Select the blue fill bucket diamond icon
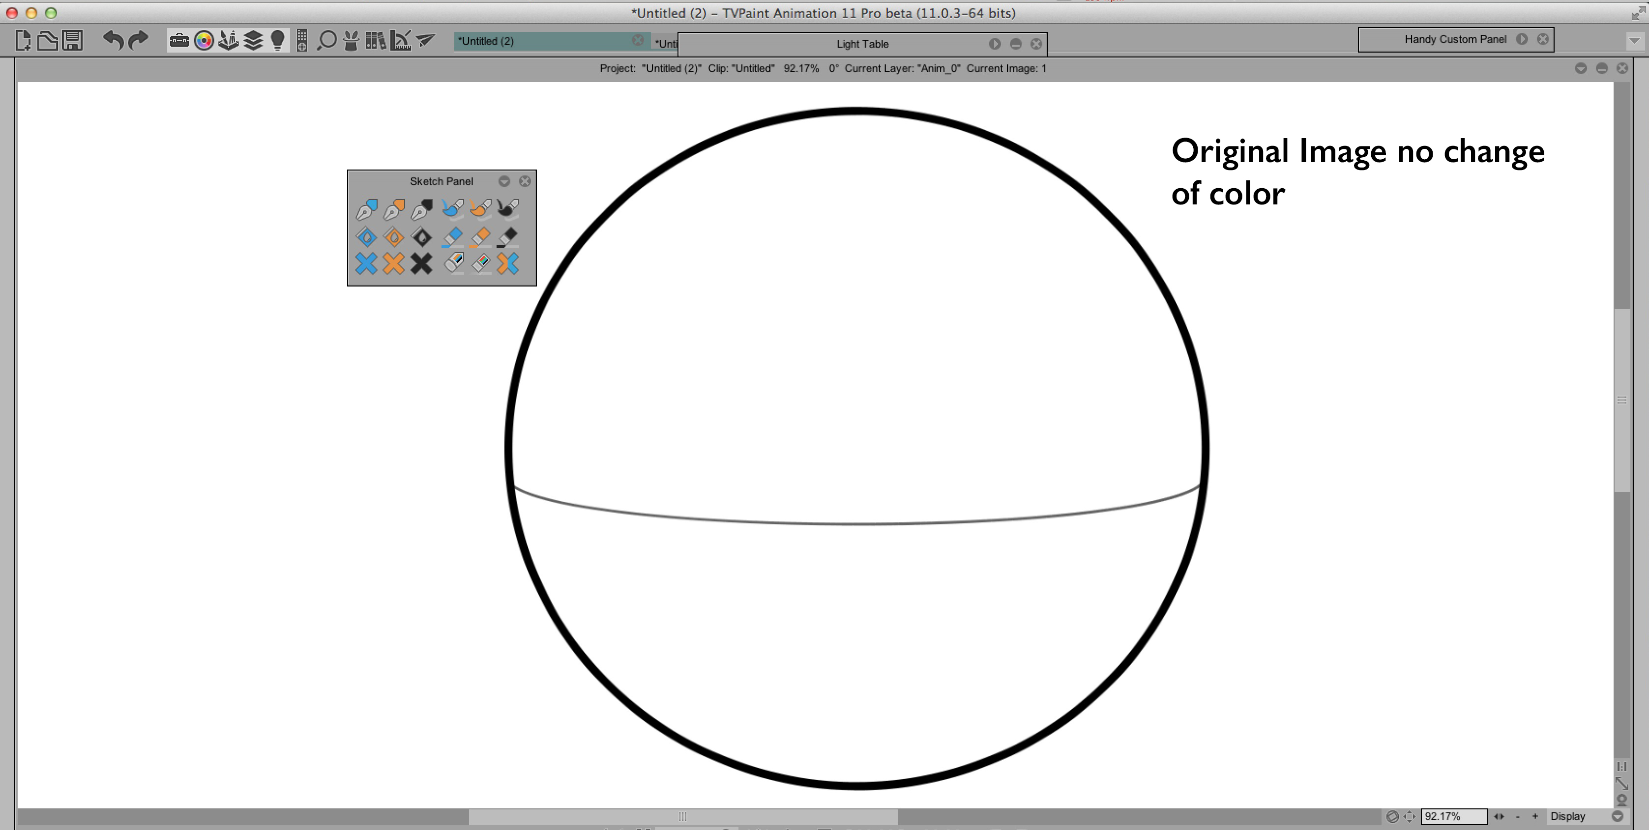Viewport: 1649px width, 830px height. coord(366,237)
